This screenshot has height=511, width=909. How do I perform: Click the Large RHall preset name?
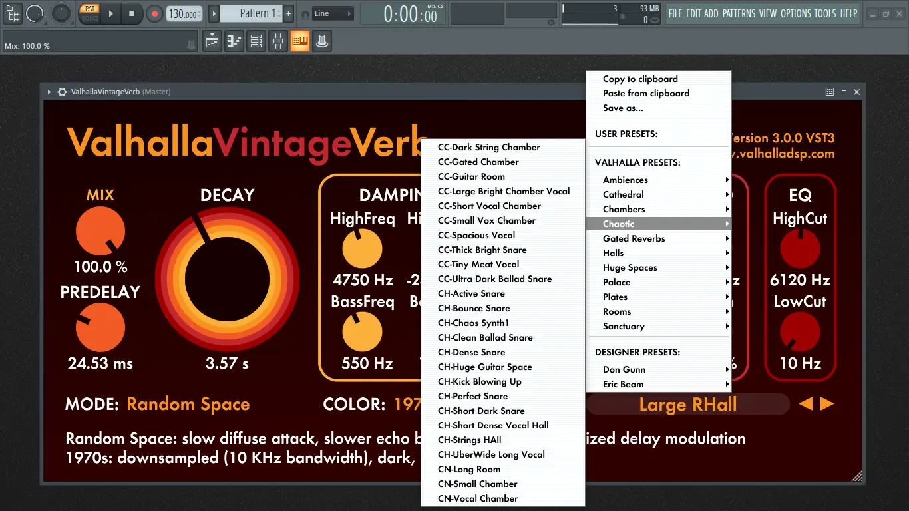coord(688,404)
